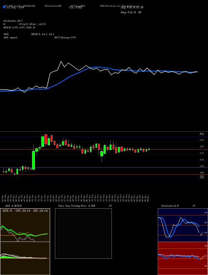Click the "ADX signal:" label
The width and height of the screenshot is (208, 275).
[x=10, y=37]
